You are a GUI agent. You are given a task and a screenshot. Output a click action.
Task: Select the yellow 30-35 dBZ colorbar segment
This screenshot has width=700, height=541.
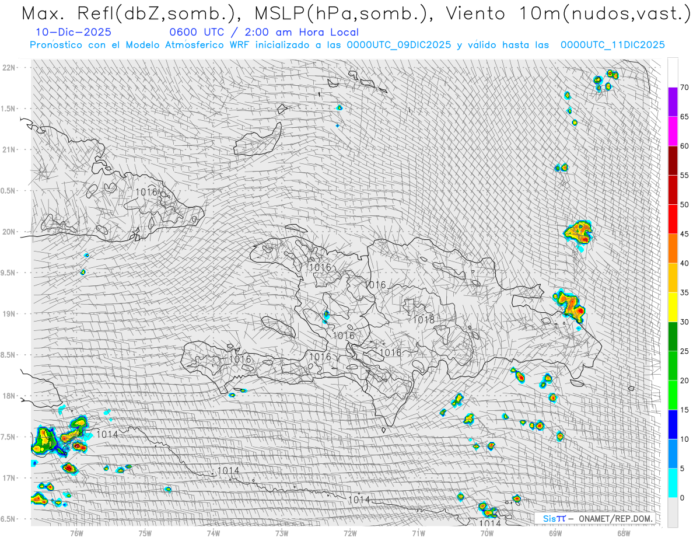(673, 307)
